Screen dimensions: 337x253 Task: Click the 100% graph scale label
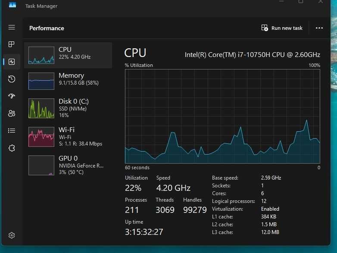pyautogui.click(x=315, y=65)
